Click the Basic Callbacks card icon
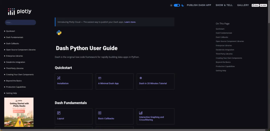The height and width of the screenshot is (131, 270). 100,113
